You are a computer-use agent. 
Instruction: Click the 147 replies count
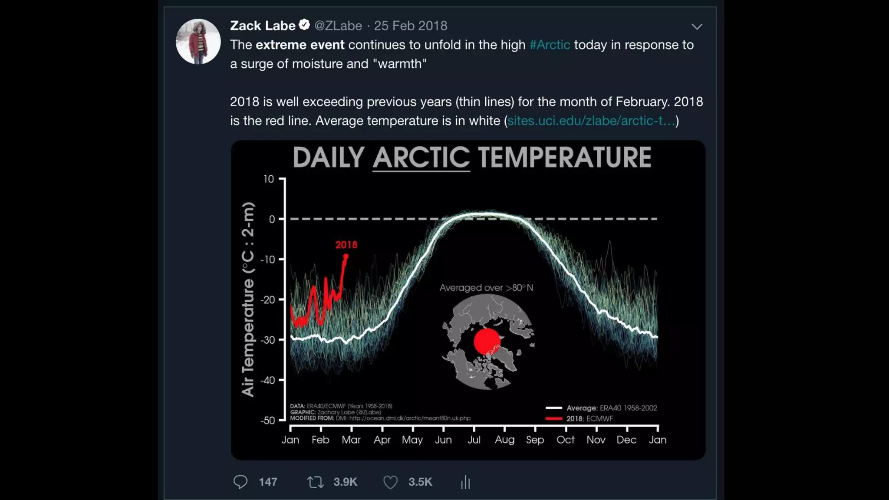[268, 482]
